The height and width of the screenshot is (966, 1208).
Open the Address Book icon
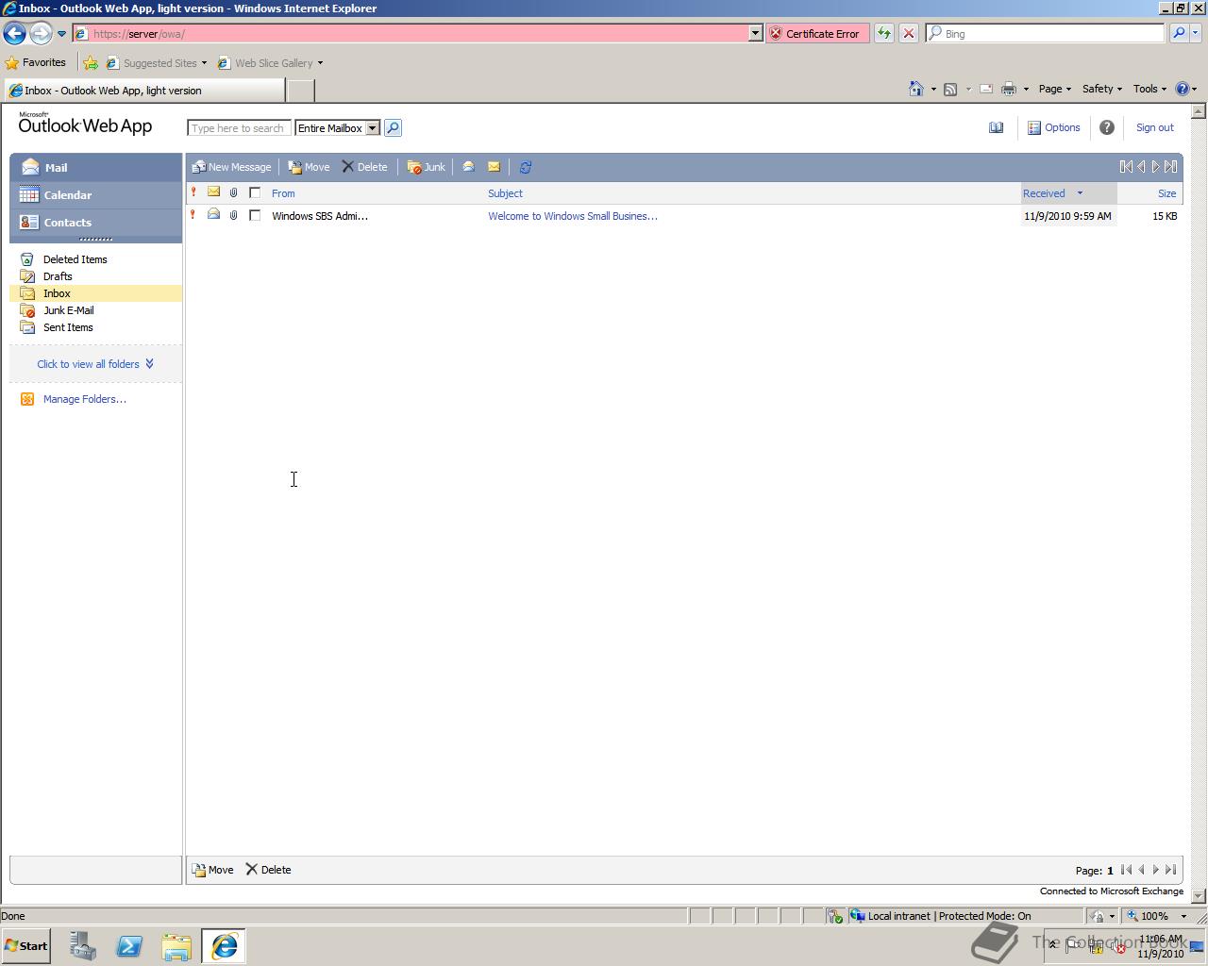tap(996, 127)
